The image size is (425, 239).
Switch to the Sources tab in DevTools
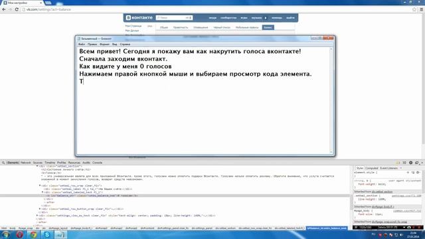pyautogui.click(x=38, y=163)
